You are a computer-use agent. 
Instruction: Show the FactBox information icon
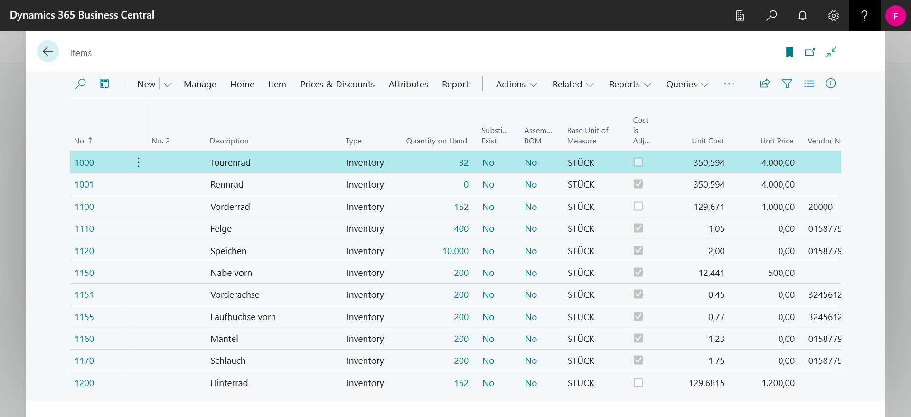831,84
